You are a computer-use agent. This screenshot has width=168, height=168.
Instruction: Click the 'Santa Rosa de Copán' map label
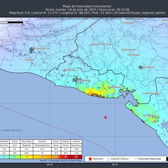(101, 44)
